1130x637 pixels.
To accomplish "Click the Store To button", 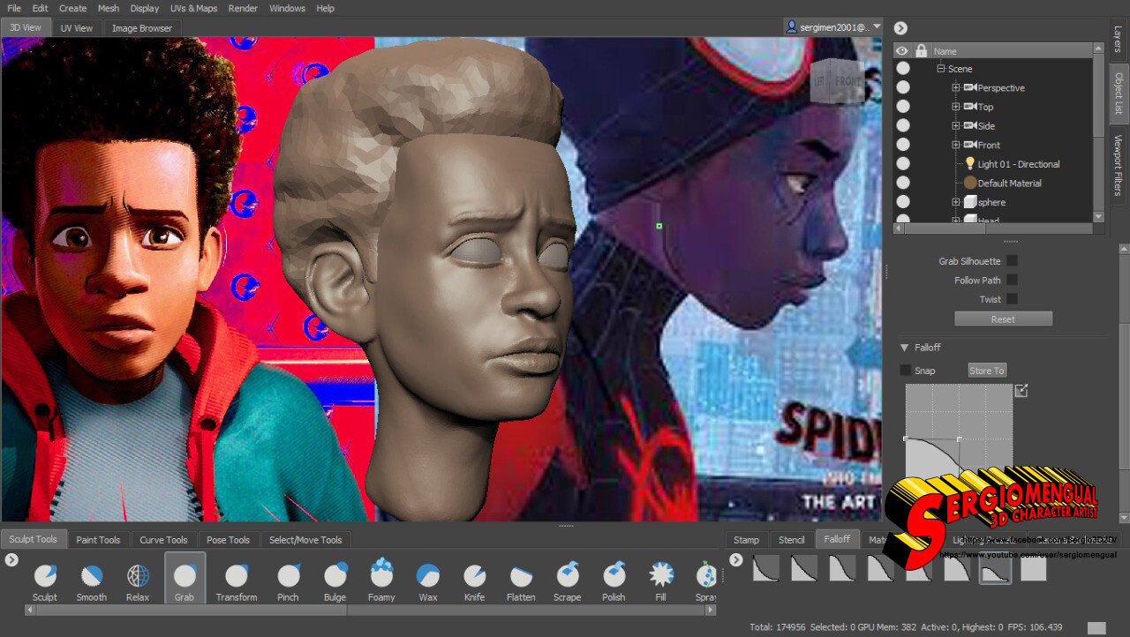I will [986, 370].
